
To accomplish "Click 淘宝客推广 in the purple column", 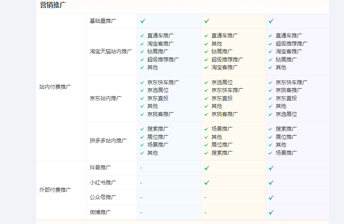I will click(x=289, y=52).
